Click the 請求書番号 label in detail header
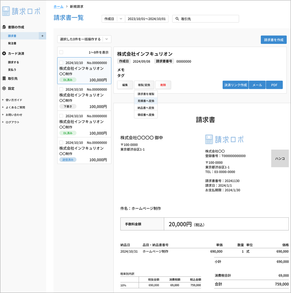This screenshot has width=291, height=293. pyautogui.click(x=164, y=61)
